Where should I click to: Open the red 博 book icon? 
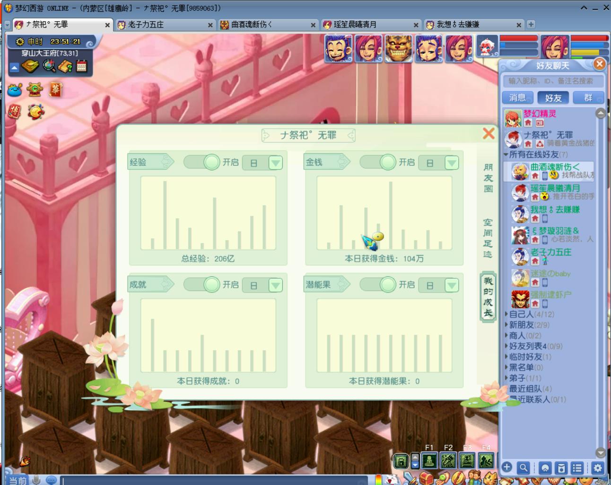(x=14, y=111)
